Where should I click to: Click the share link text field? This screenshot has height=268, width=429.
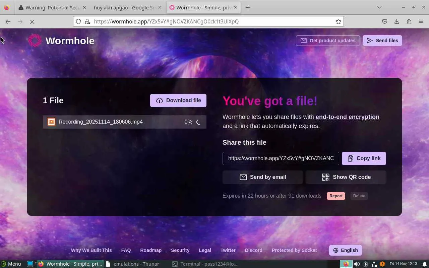point(281,158)
